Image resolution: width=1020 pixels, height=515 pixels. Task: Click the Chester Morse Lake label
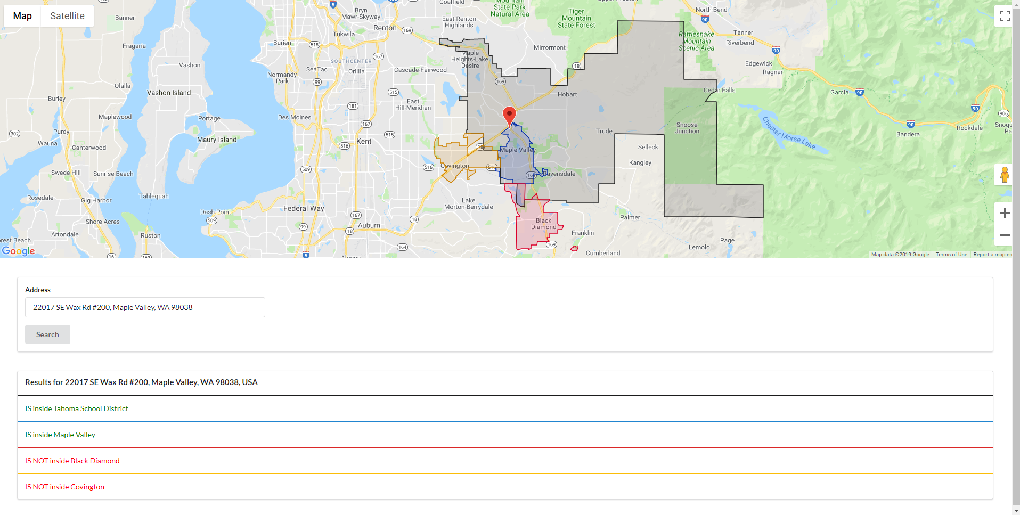789,133
